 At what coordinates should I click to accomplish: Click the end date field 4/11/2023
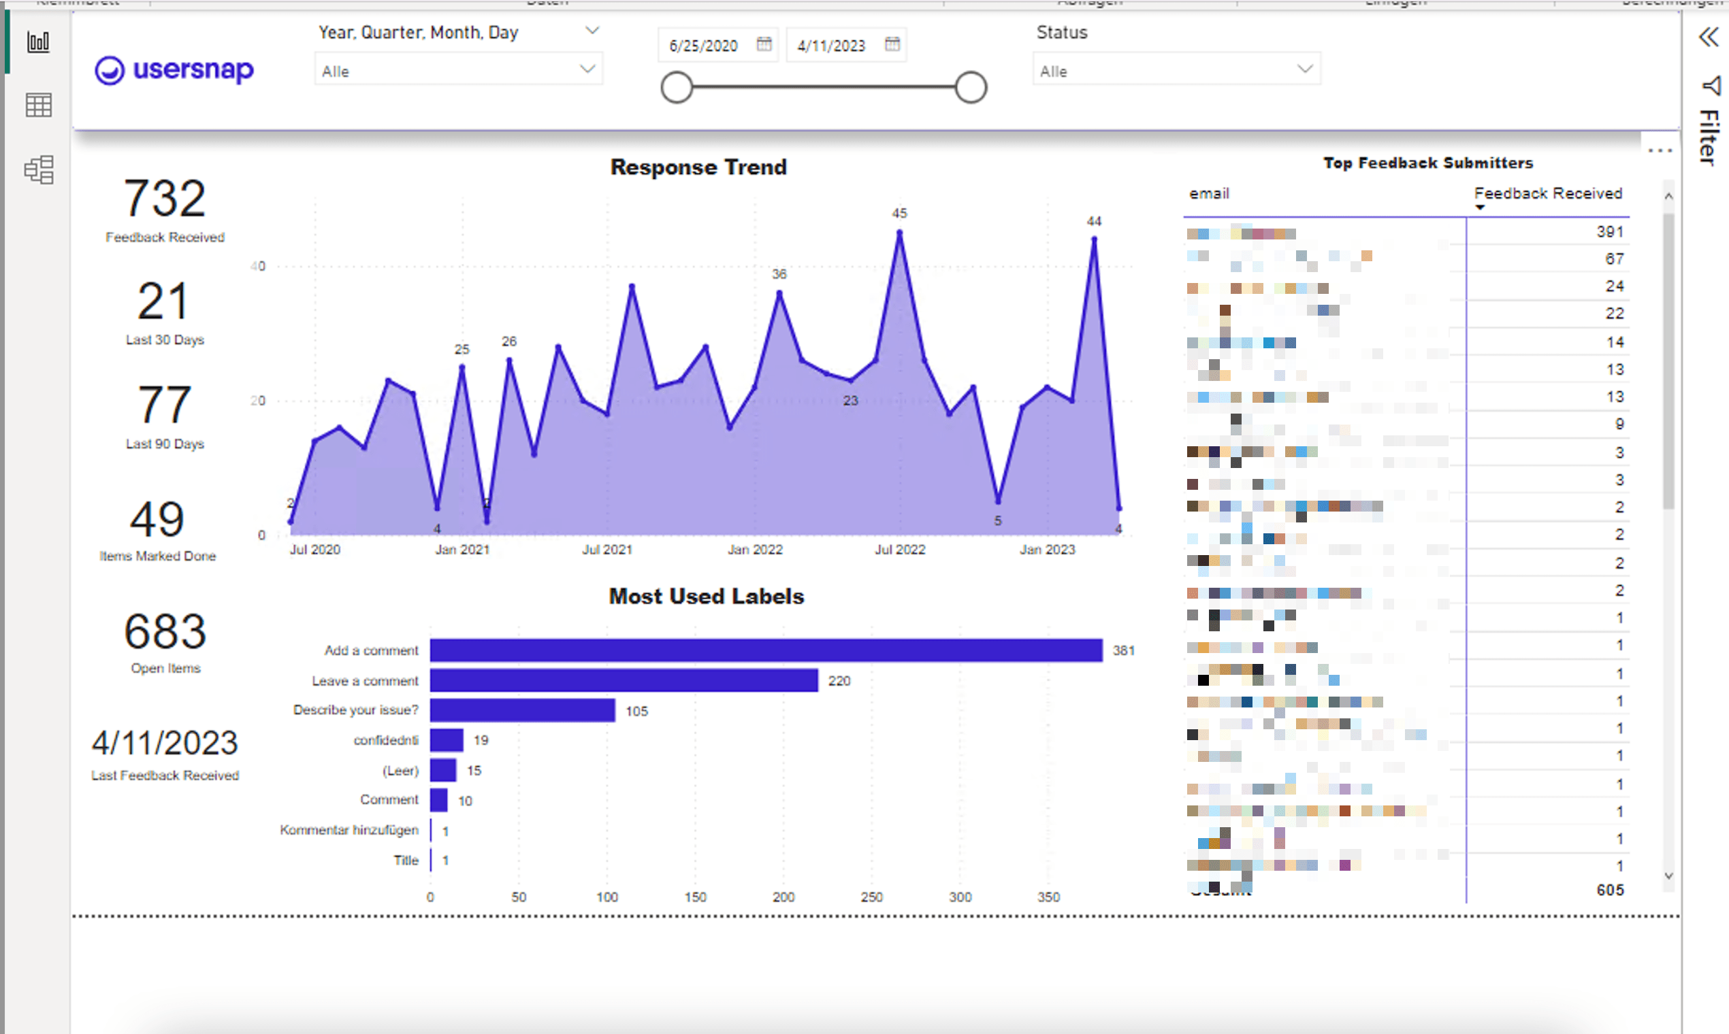tap(831, 46)
